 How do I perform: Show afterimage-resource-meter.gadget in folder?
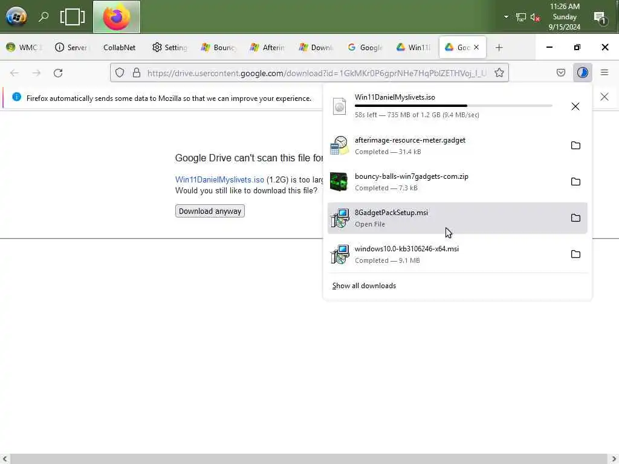[575, 146]
